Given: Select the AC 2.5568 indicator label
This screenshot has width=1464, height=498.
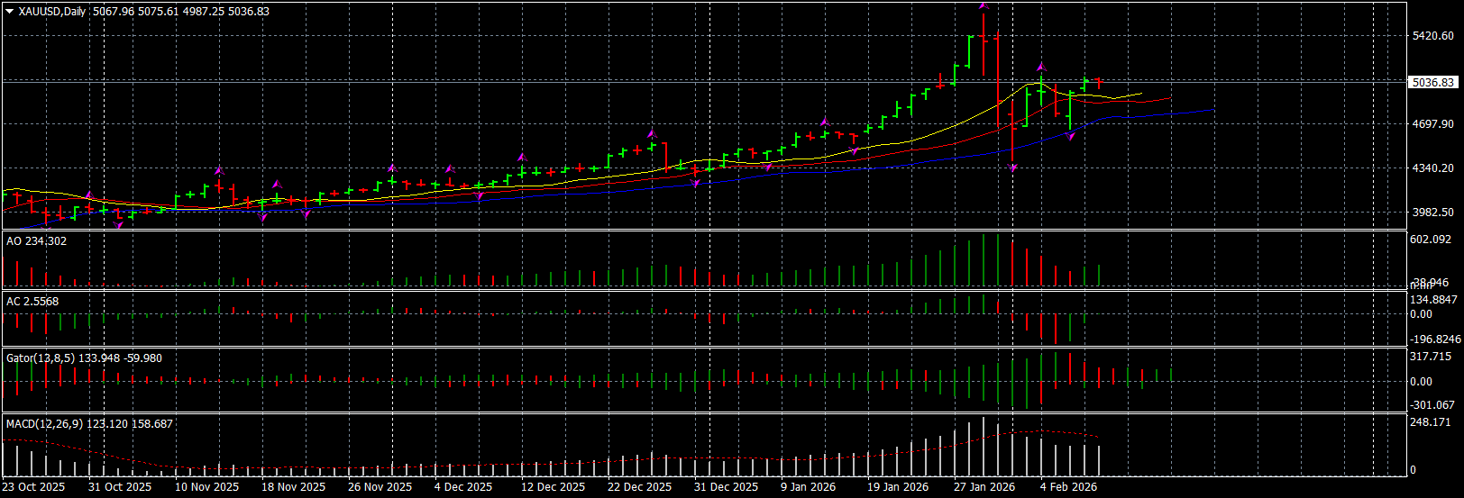Looking at the screenshot, I should pos(32,302).
